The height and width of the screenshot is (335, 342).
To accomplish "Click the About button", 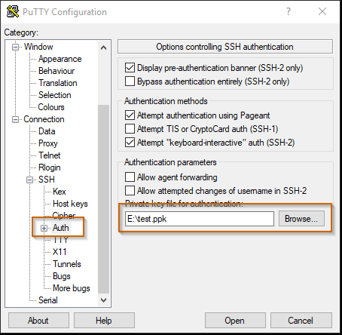I will click(38, 321).
